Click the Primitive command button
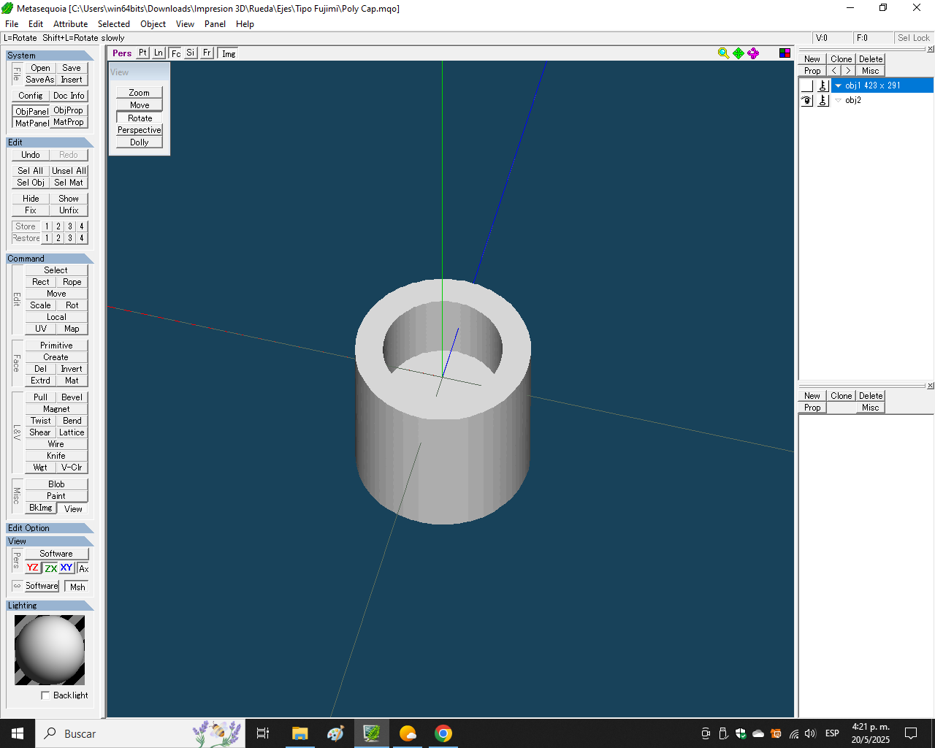The image size is (935, 748). point(56,346)
